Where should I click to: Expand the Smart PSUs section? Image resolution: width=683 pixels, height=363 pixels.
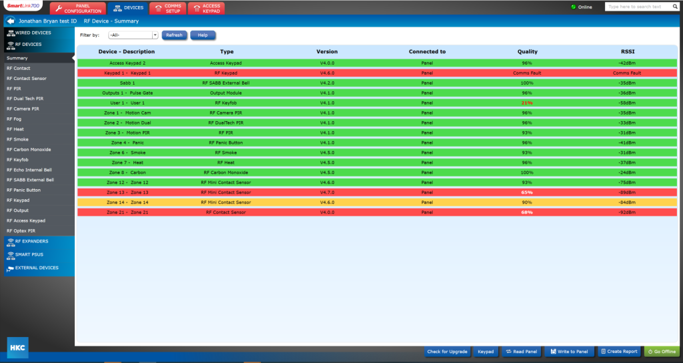[x=39, y=254]
